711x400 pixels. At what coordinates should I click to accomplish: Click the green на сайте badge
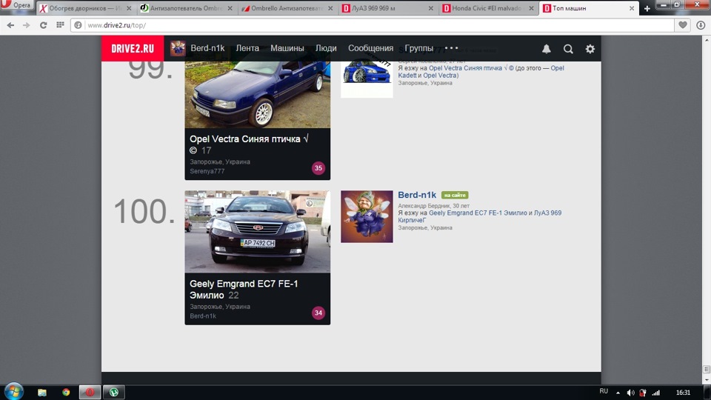[x=455, y=195]
